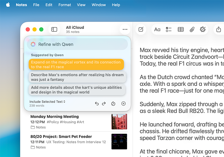Viewport: 224px width, 157px height.
Task: Open the Notes application menu
Action: pos(21,5)
